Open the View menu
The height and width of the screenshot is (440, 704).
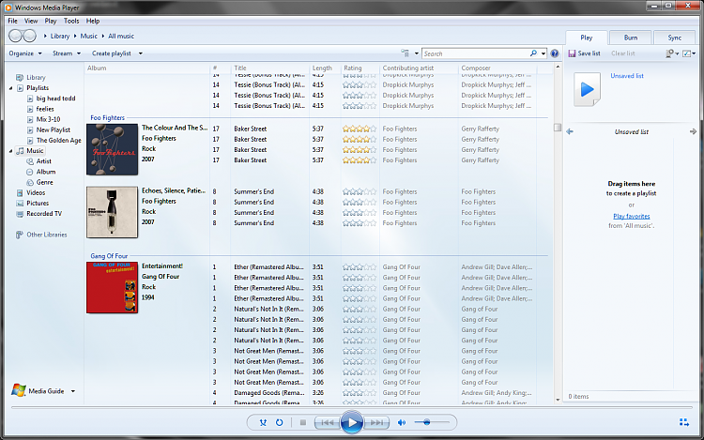[31, 21]
